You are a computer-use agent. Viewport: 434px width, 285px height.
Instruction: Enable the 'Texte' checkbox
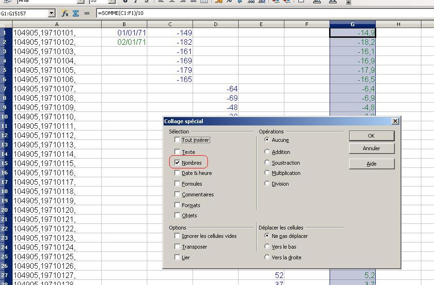click(x=177, y=152)
